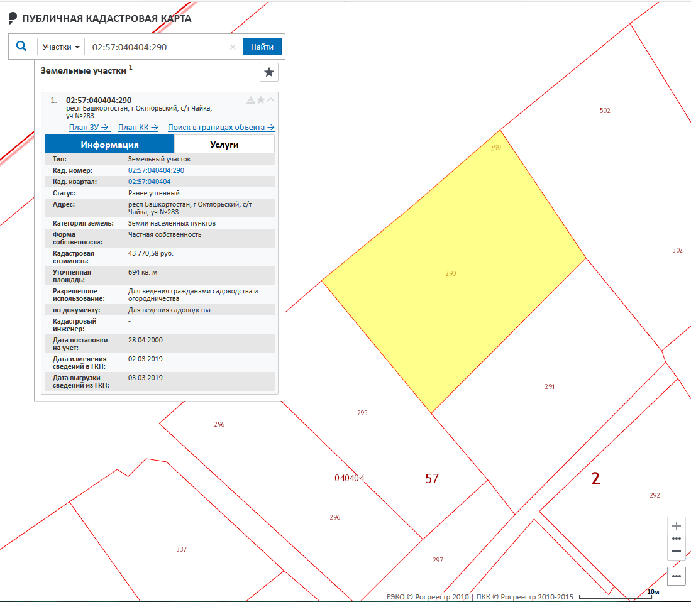The width and height of the screenshot is (691, 602).
Task: Switch to the Информация tab
Action: (109, 145)
